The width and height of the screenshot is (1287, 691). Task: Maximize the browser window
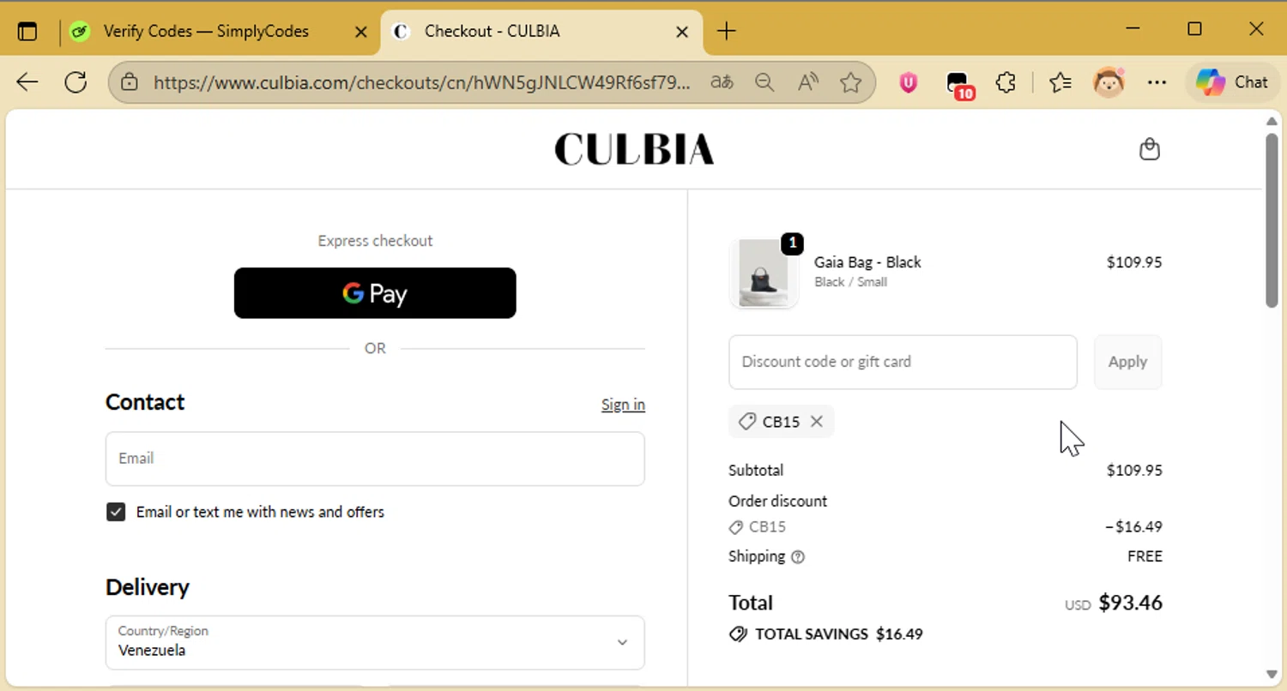(1194, 29)
